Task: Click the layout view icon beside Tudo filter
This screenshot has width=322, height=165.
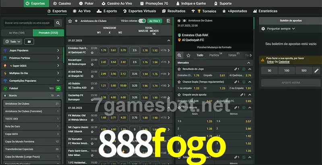Action: (29, 42)
